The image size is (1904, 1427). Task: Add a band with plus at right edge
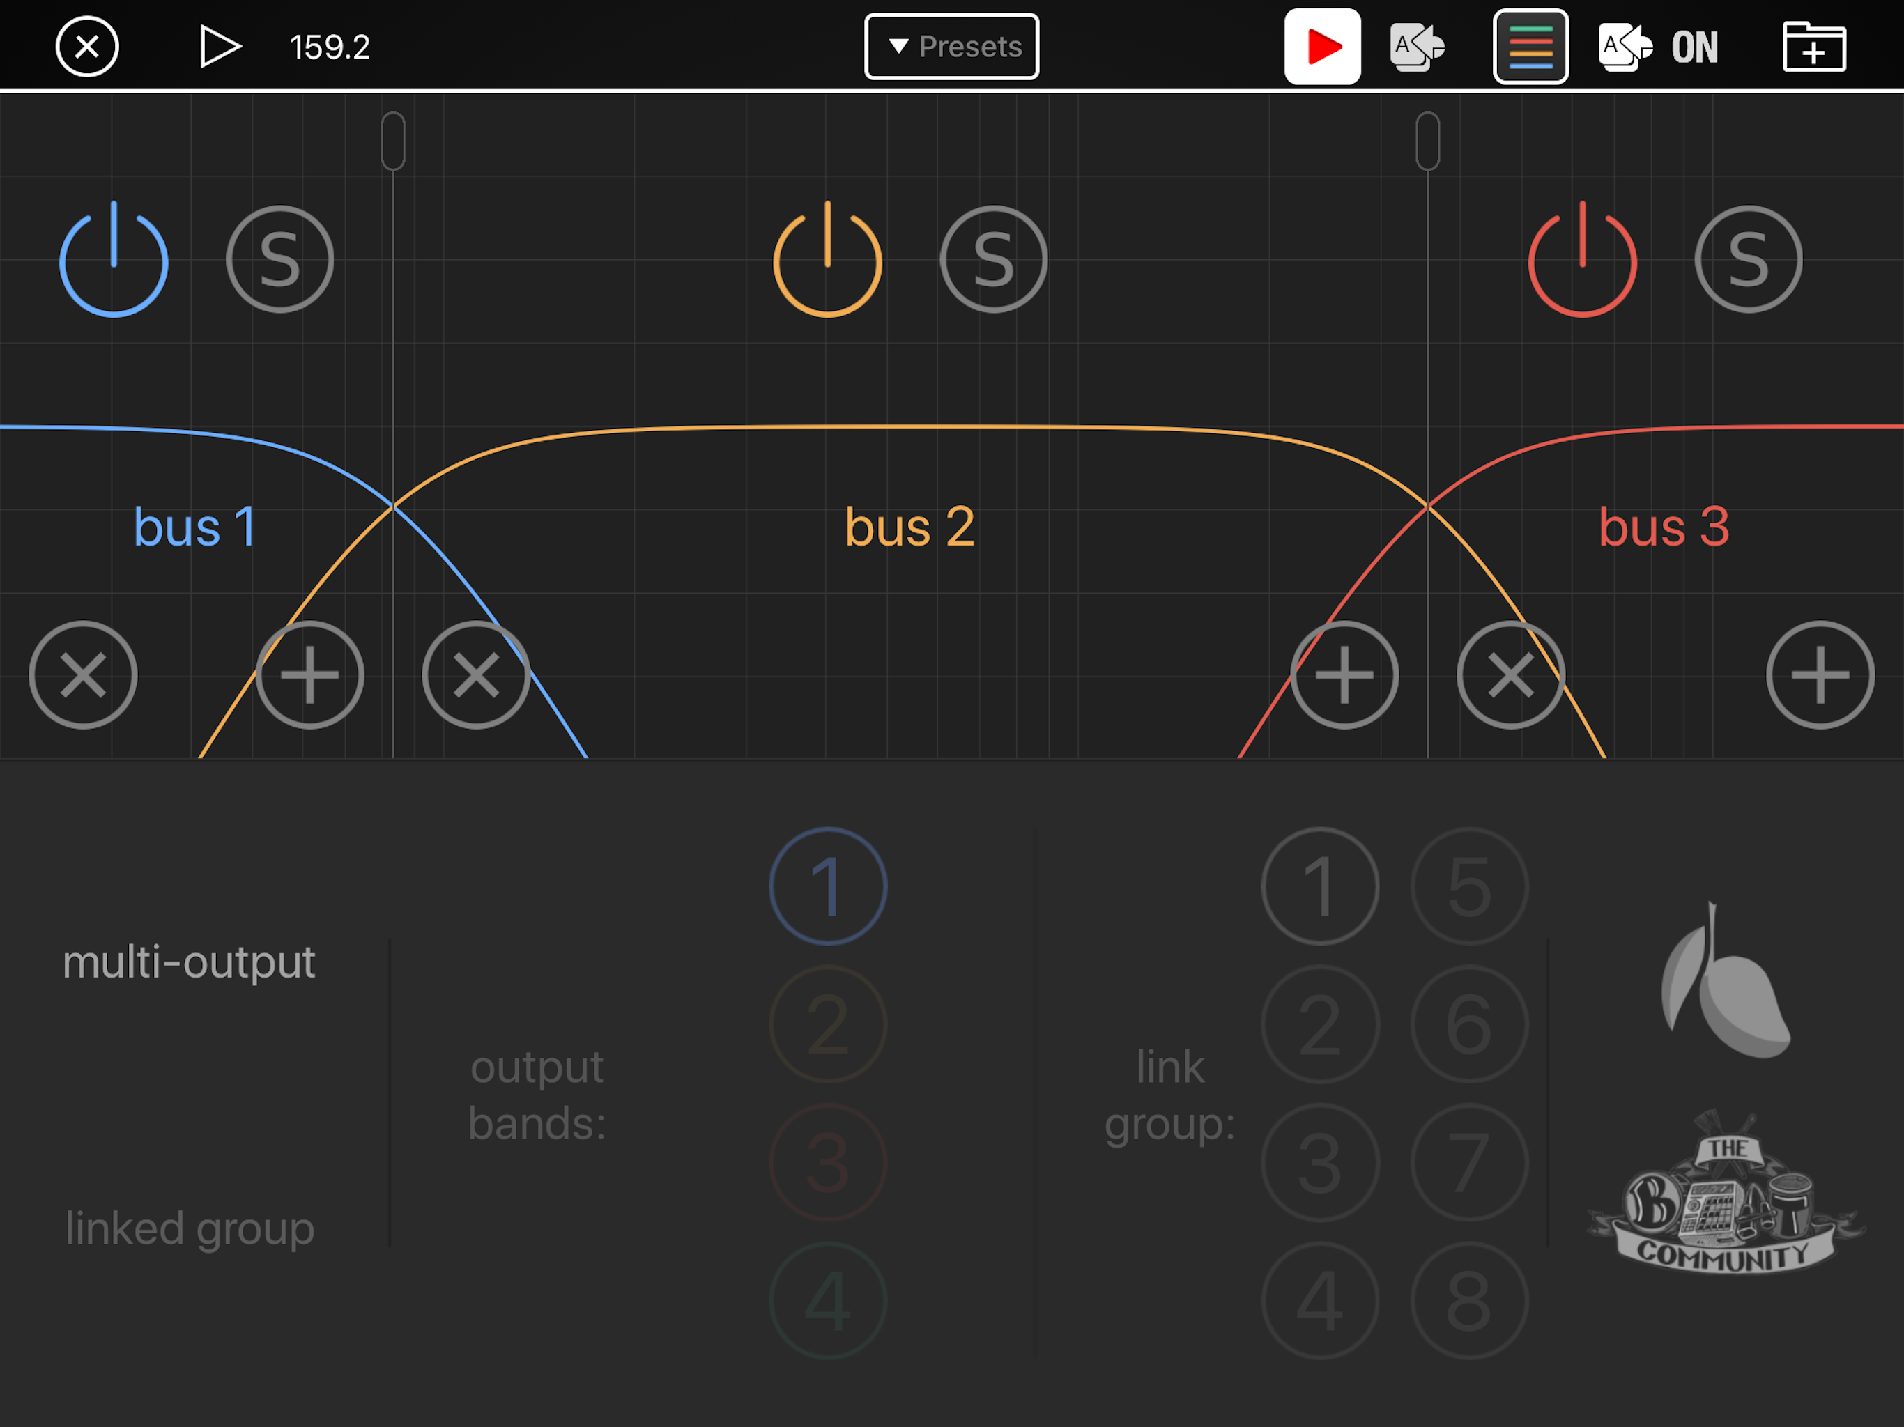pyautogui.click(x=1820, y=674)
